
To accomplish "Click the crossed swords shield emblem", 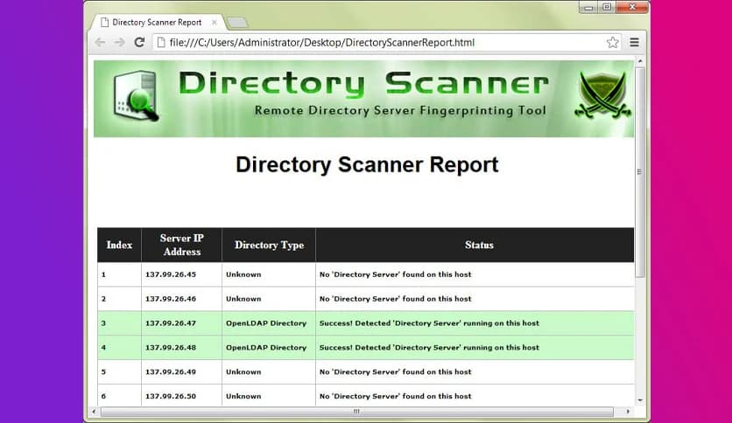I will (602, 95).
